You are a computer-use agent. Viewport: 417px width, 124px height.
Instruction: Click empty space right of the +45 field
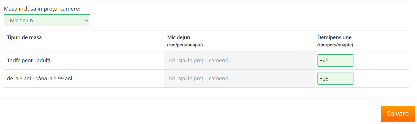pyautogui.click(x=380, y=60)
